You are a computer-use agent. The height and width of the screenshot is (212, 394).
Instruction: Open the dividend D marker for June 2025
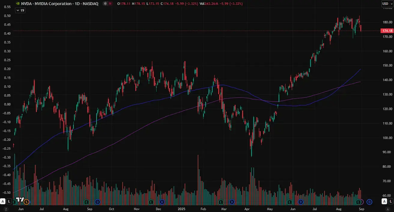click(x=300, y=202)
